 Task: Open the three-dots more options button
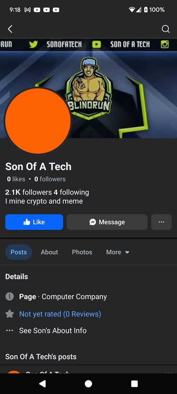(x=162, y=222)
